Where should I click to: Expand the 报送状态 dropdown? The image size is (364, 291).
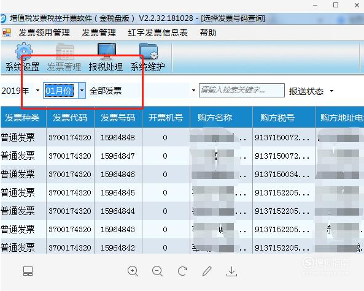[331, 91]
